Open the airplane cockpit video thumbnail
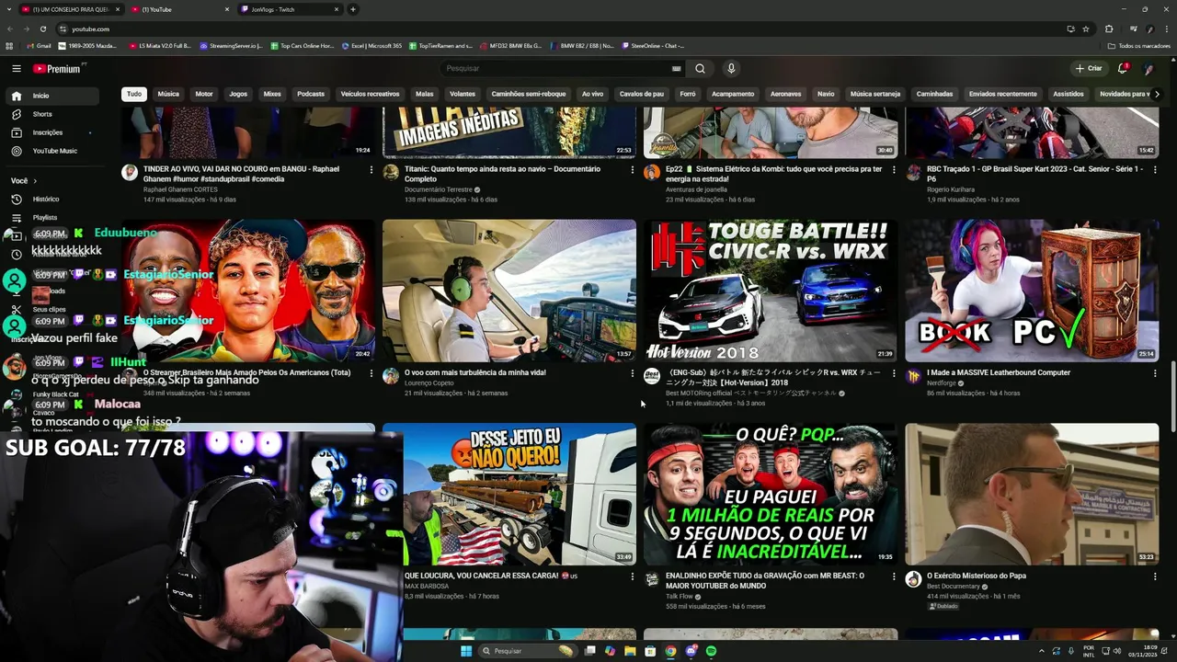Image resolution: width=1177 pixels, height=662 pixels. [x=509, y=291]
